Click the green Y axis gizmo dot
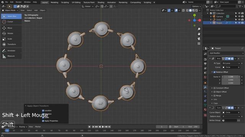 [x=194, y=15]
